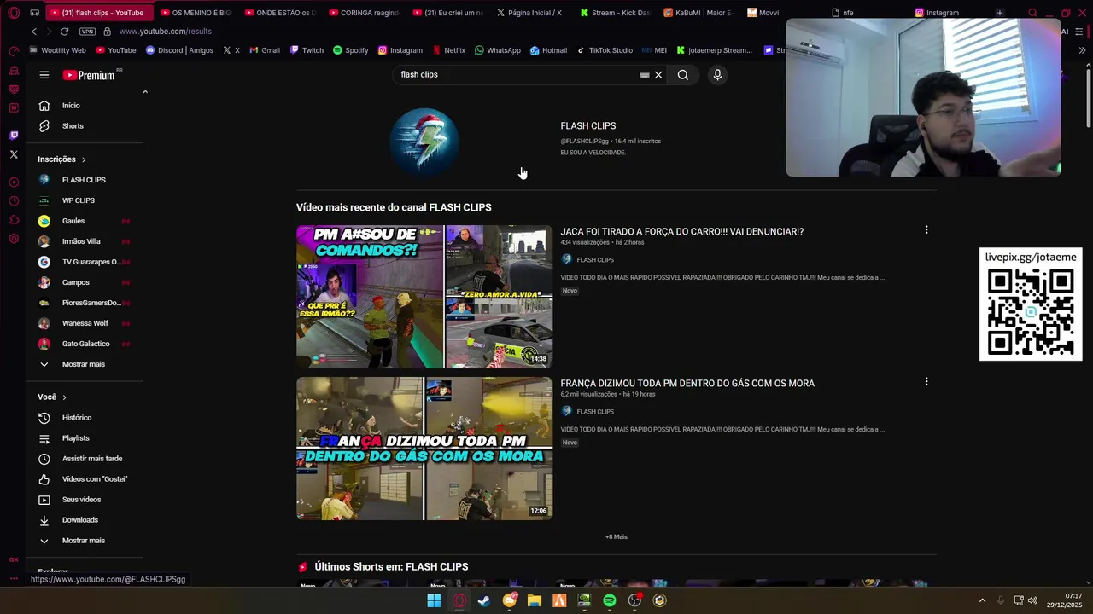Open File Explorer from the taskbar
Screen dimensions: 1093x614
[535, 600]
